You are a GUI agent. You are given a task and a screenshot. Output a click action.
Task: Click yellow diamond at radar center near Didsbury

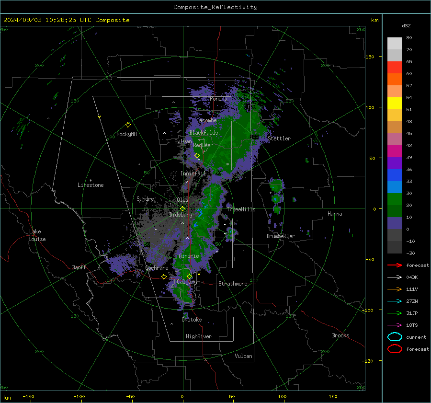pyautogui.click(x=182, y=209)
